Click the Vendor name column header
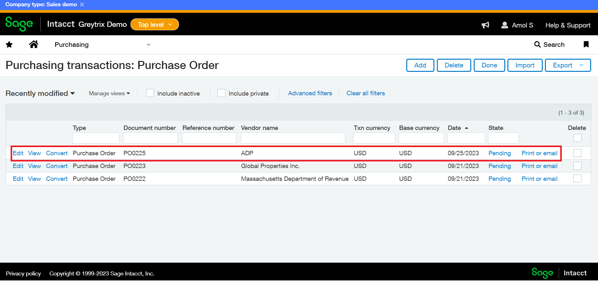This screenshot has width=598, height=282. click(259, 128)
